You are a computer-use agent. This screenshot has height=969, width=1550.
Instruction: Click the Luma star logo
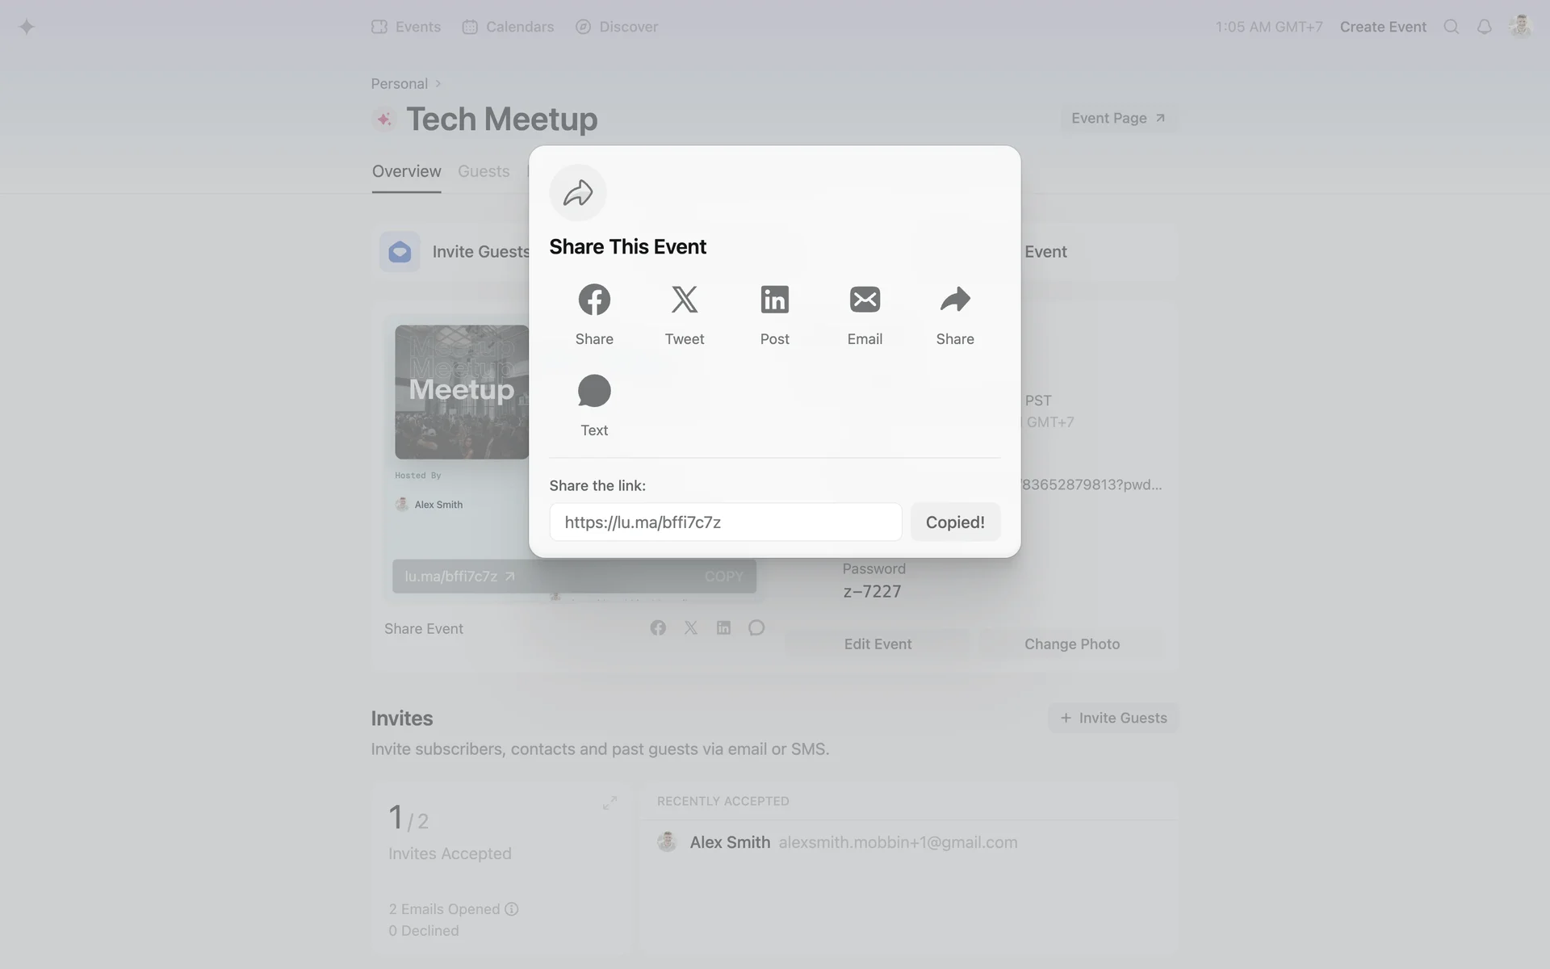coord(27,27)
